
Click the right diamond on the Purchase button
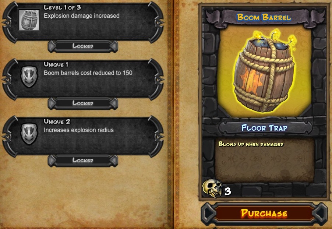click(320, 214)
